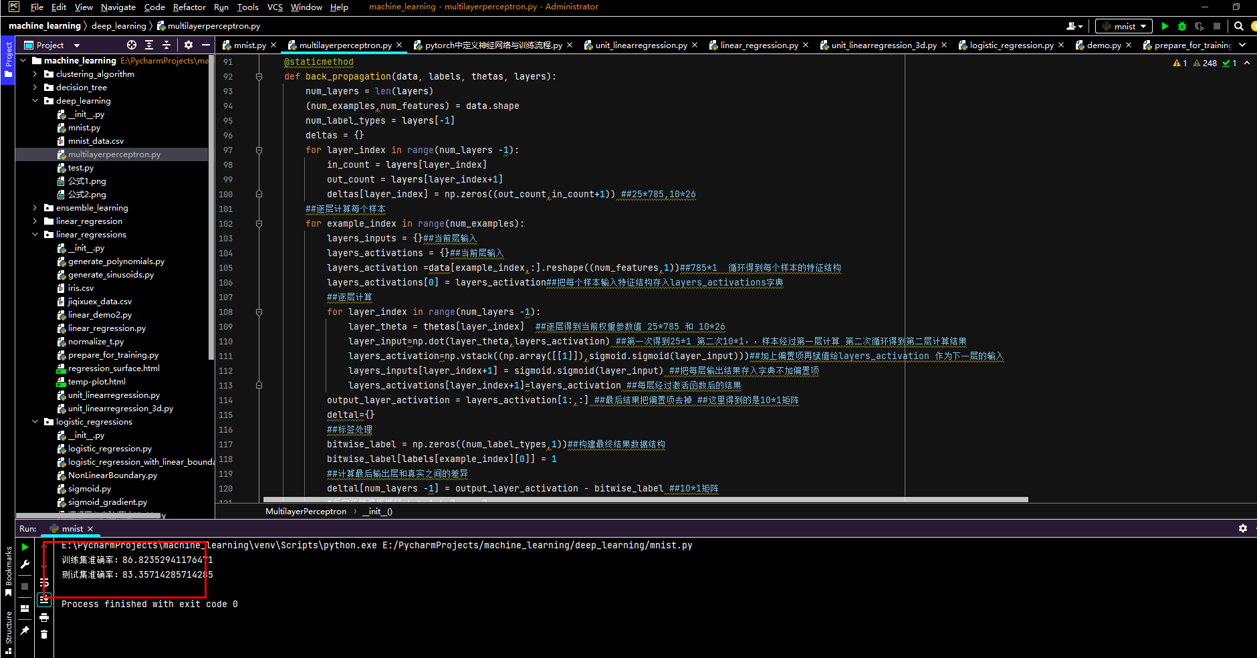Expand linear_regression folder
Image resolution: width=1257 pixels, height=658 pixels.
35,221
